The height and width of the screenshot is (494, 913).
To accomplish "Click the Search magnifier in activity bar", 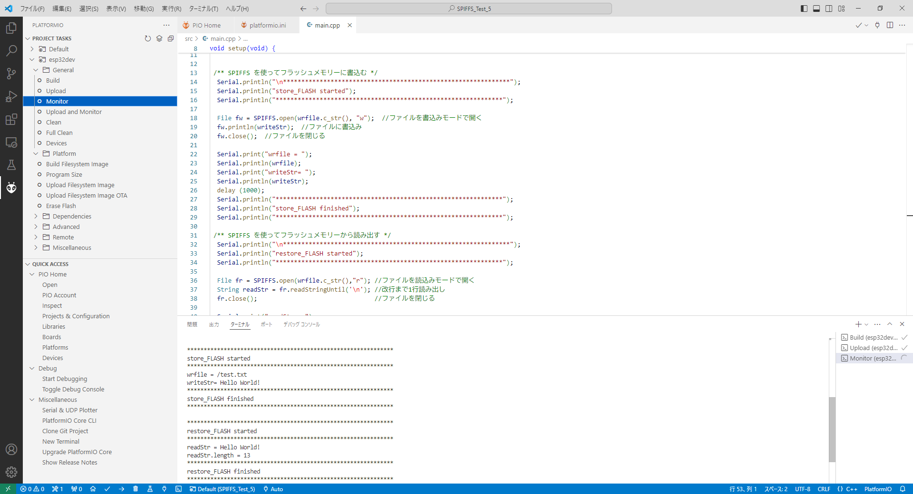I will [11, 50].
